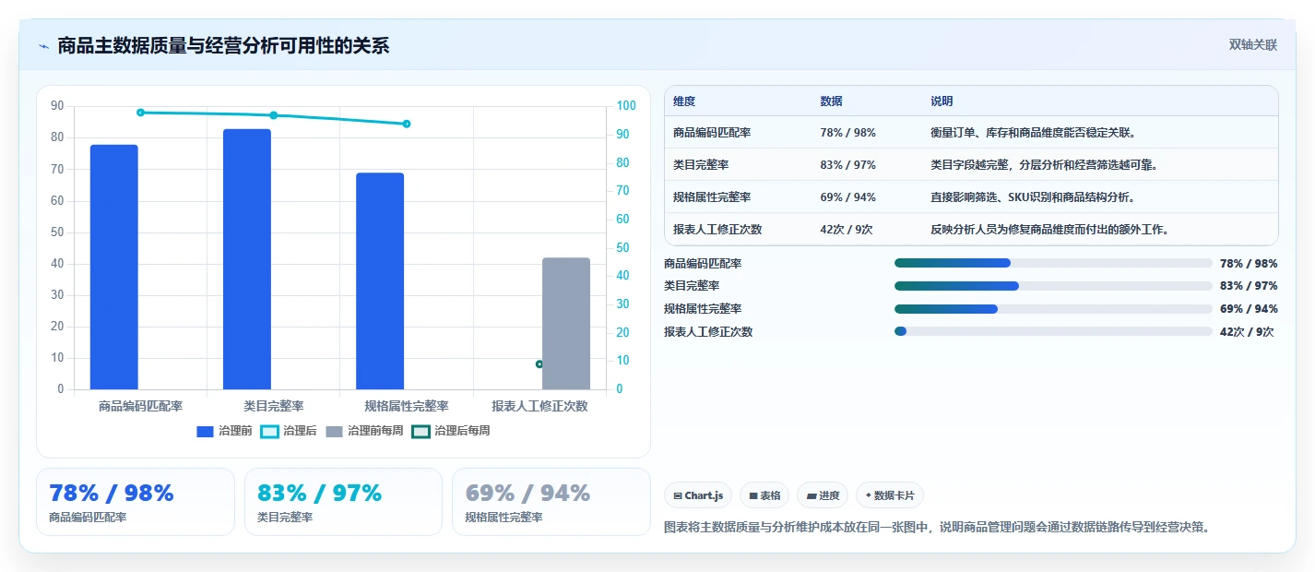Click the 报表人工修正次数 progress bar
Viewport: 1315px width, 572px height.
coord(1053,331)
